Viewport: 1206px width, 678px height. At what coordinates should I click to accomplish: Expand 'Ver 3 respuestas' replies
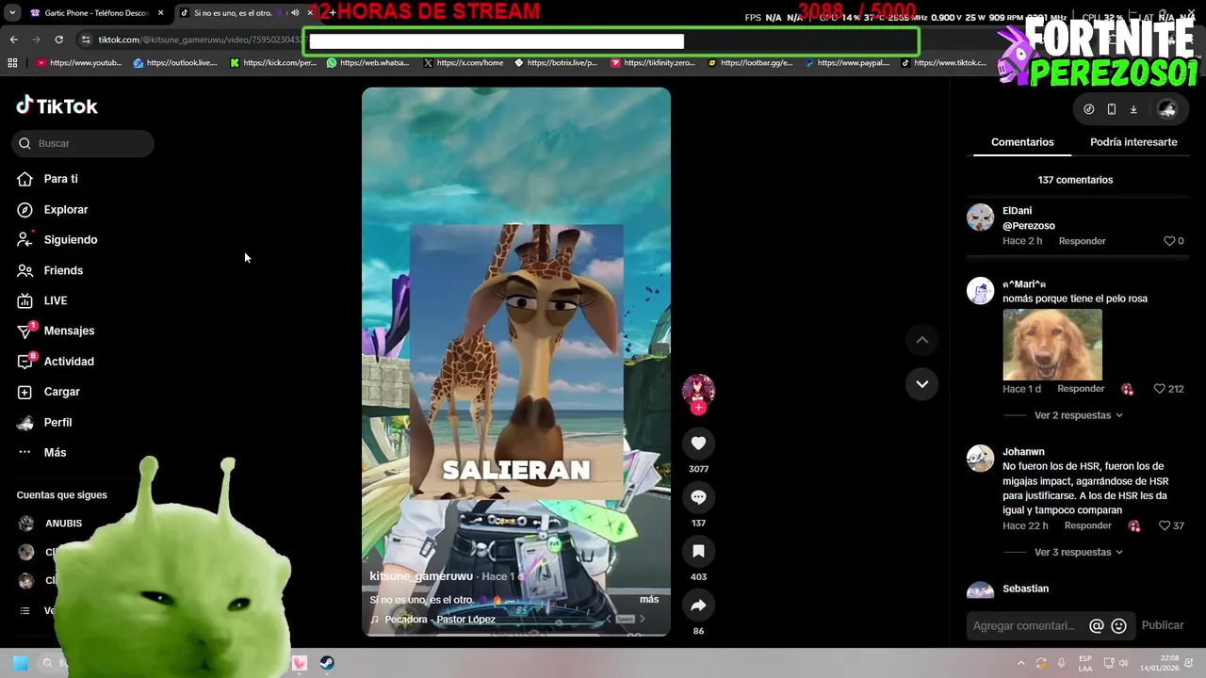click(x=1079, y=552)
